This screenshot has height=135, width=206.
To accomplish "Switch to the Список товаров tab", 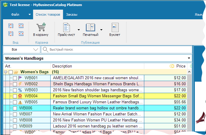I will (x=48, y=14).
